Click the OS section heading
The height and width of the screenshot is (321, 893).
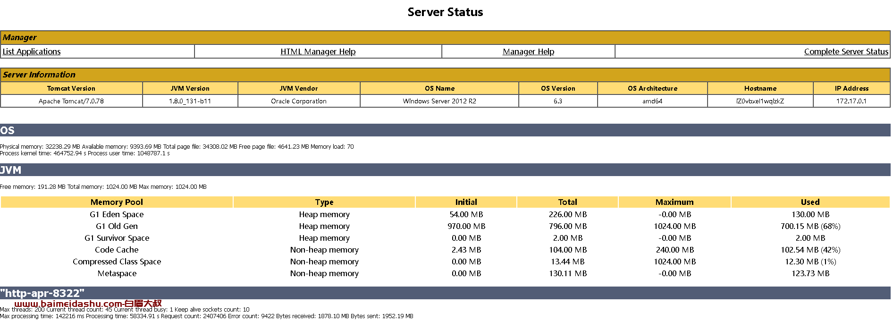445,130
